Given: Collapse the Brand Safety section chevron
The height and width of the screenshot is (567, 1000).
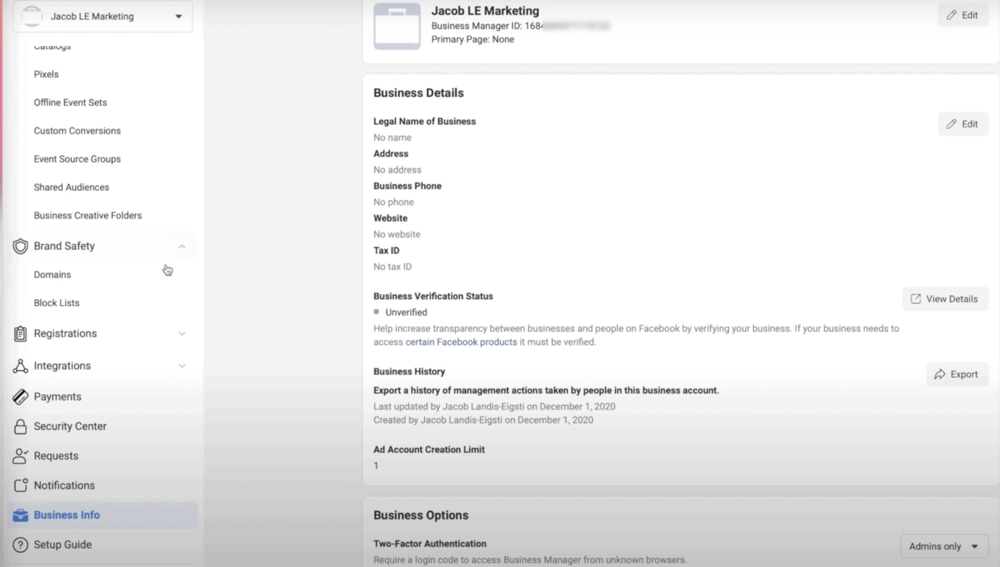Looking at the screenshot, I should click(x=182, y=246).
